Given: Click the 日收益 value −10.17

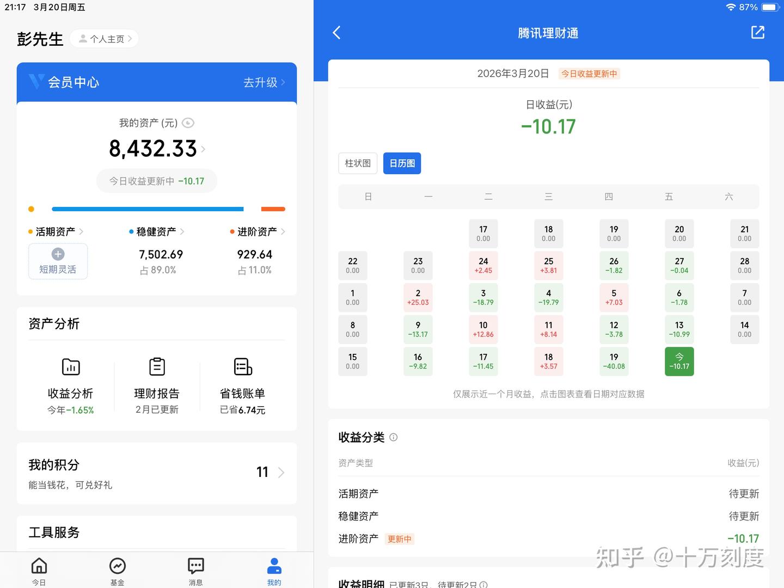Looking at the screenshot, I should [x=548, y=127].
